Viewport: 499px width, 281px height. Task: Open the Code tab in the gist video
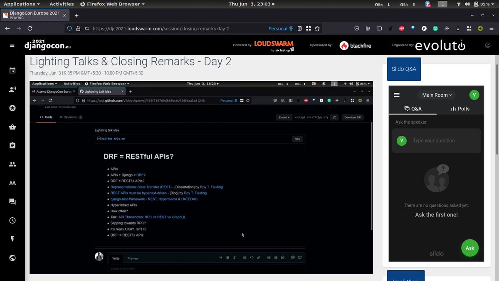point(46,117)
